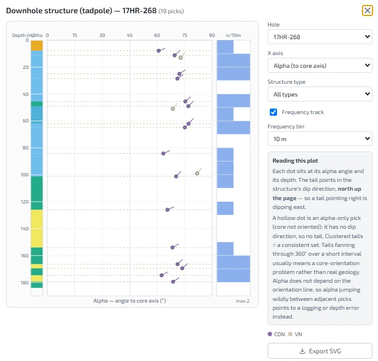Click the VN legend dot
Screen dimensions: 378x361
(x=290, y=334)
